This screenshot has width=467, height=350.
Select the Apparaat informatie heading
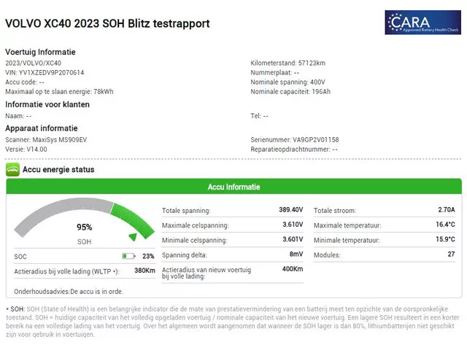click(x=41, y=128)
